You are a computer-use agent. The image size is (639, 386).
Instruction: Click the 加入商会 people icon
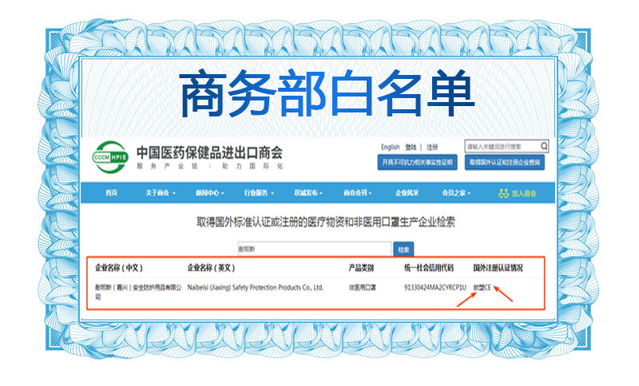click(504, 194)
